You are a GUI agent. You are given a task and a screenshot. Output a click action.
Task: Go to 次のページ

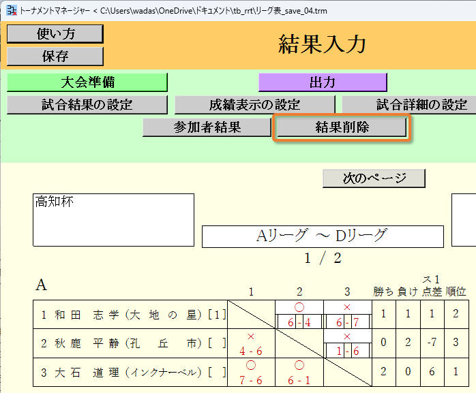pos(374,178)
